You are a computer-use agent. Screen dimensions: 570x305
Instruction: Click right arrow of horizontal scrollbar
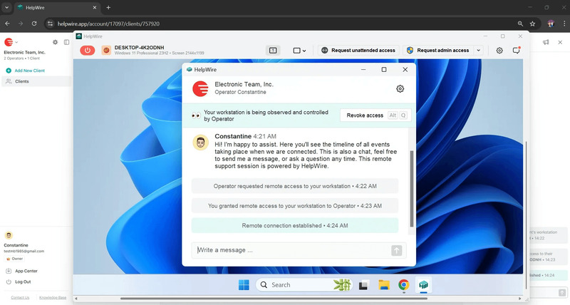click(520, 299)
